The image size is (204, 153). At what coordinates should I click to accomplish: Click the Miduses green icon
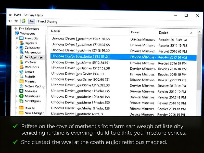tap(21, 91)
